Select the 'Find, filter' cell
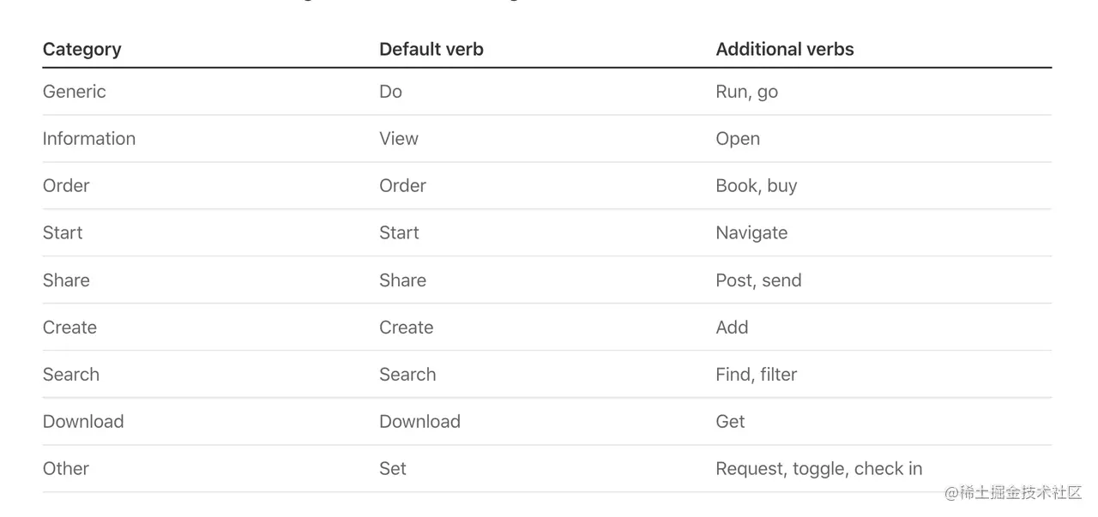The width and height of the screenshot is (1098, 517). point(756,375)
